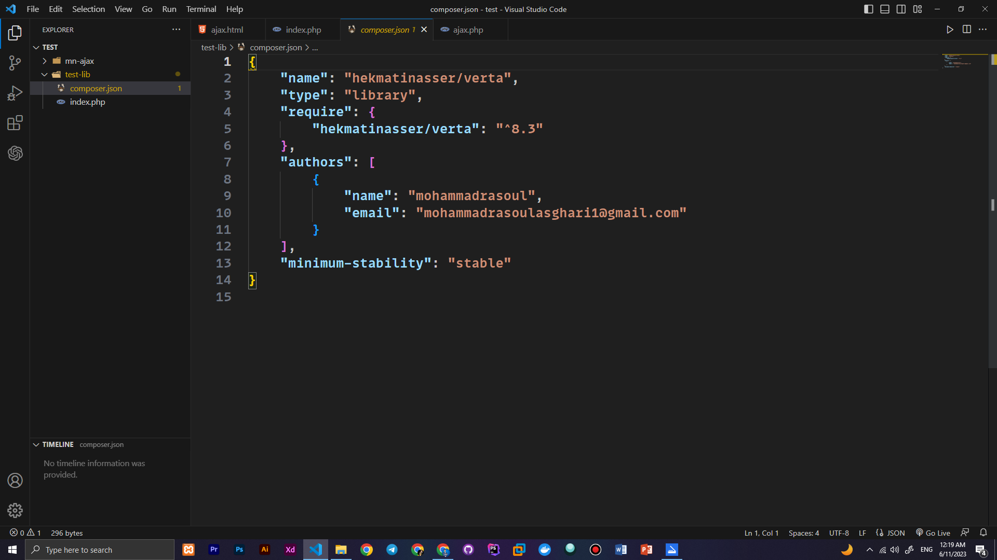Open the Run and Debug view
The image size is (997, 560).
point(15,93)
